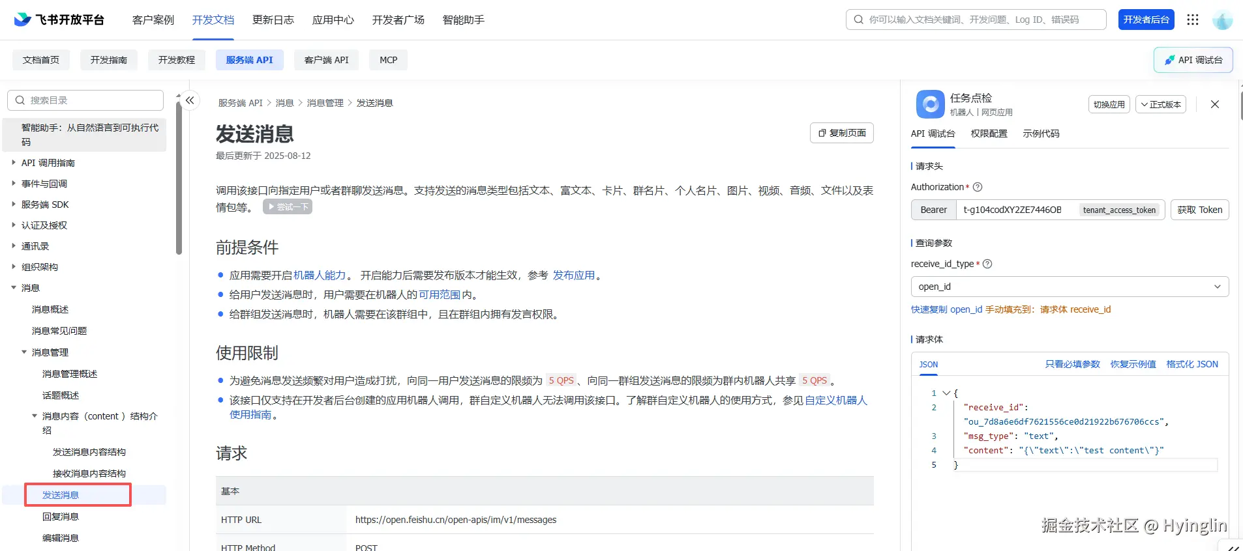
Task: Click the Feishu Open Platform logo
Action: click(x=59, y=20)
